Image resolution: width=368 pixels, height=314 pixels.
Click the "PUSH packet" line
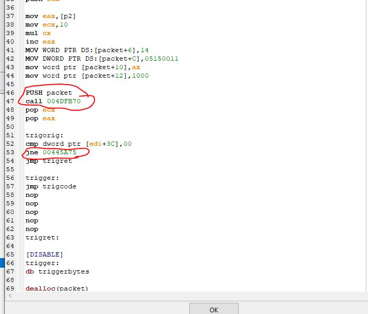[48, 93]
